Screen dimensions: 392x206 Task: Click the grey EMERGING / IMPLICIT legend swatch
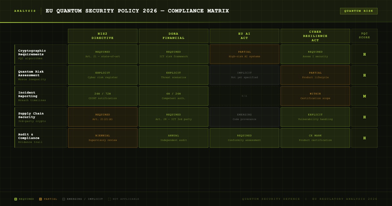(x=64, y=199)
